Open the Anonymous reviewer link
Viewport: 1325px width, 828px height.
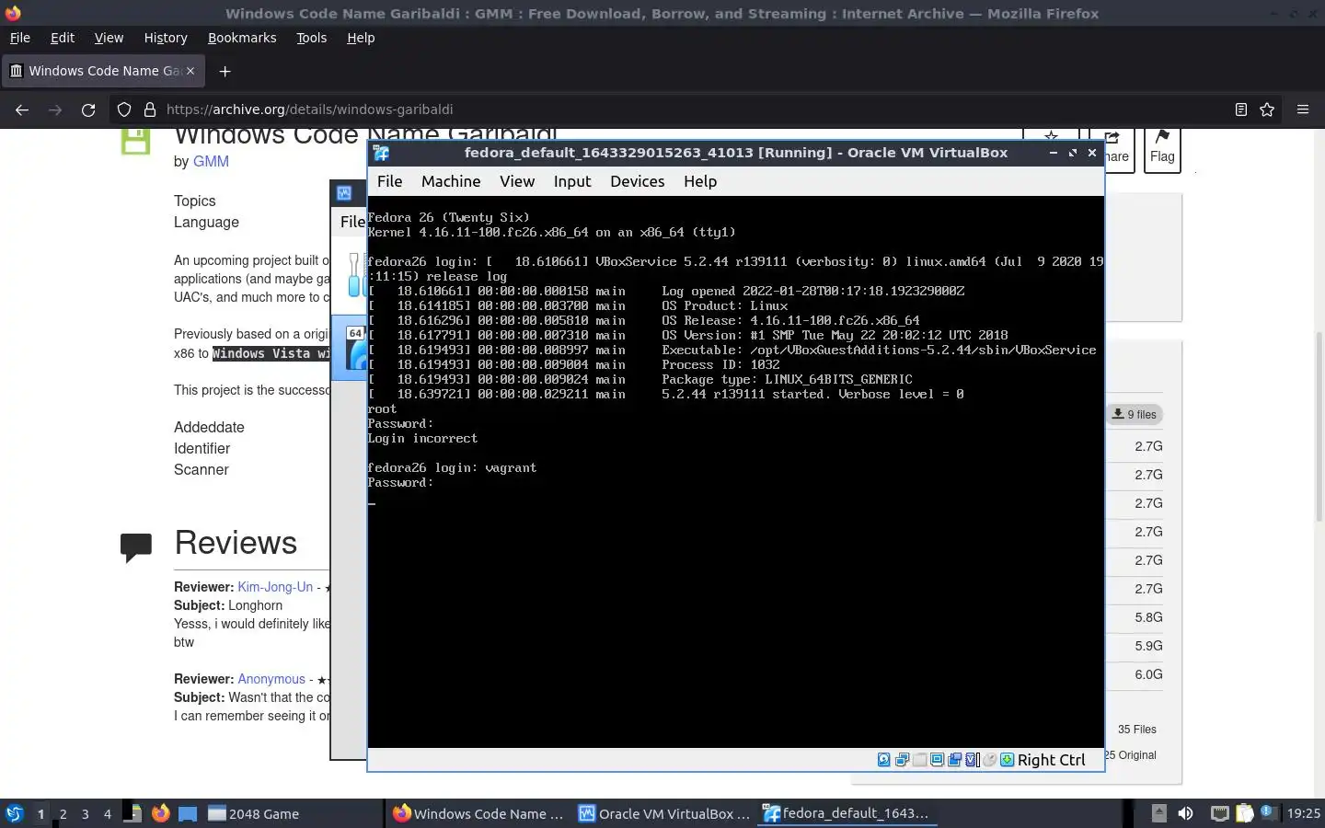point(271,679)
